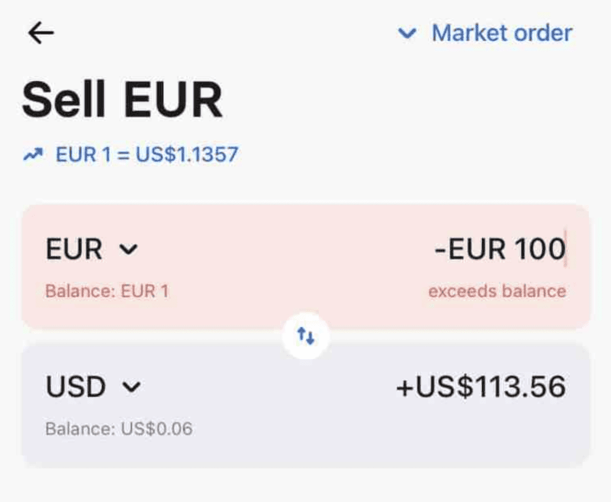Screen dimensions: 611x502
Task: Click the red EUR sell card background
Action: tap(293, 269)
